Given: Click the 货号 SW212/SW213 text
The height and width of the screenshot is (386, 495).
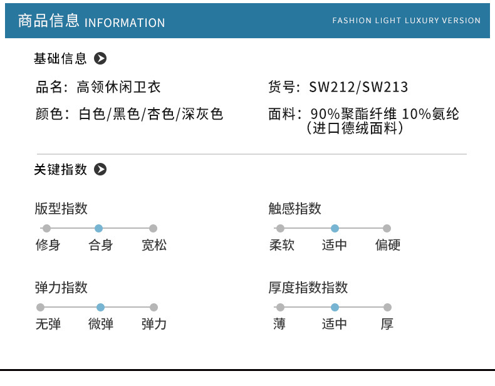Looking at the screenshot, I should click(338, 87).
